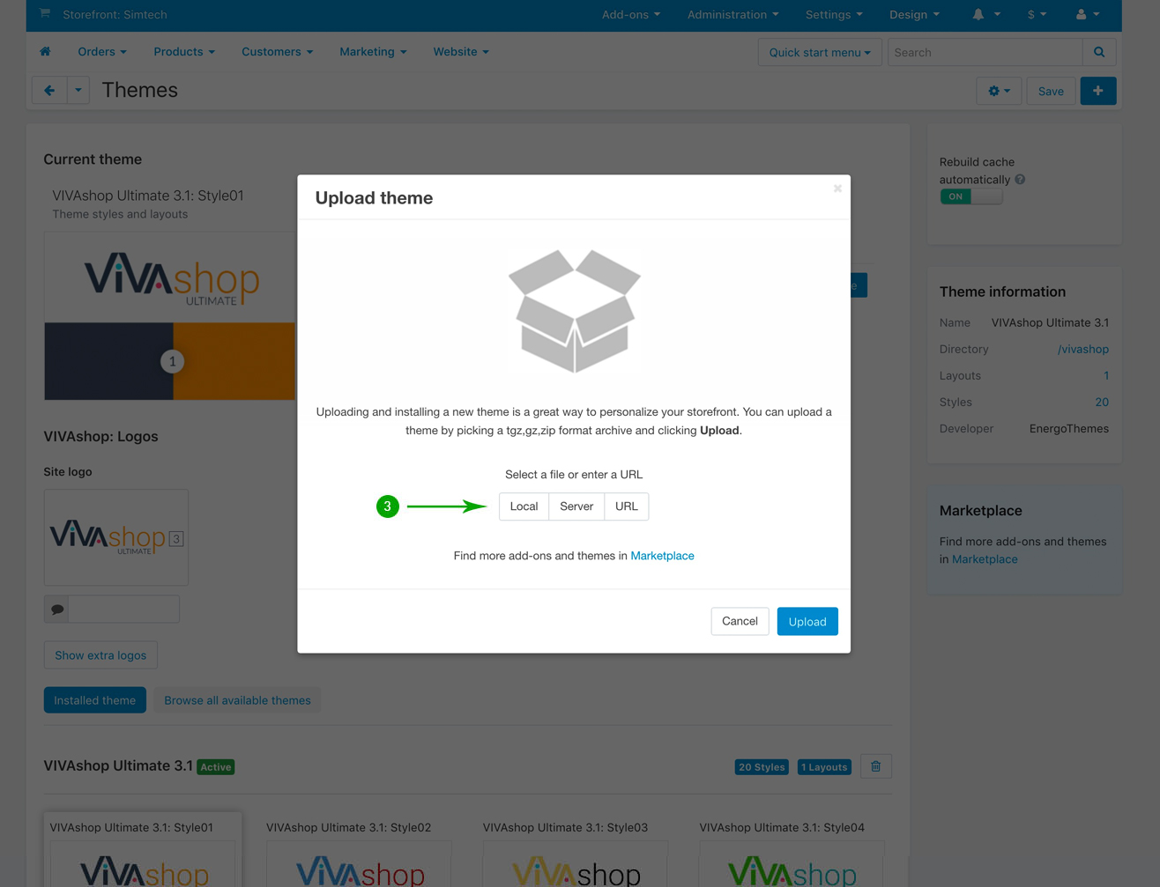1160x887 pixels.
Task: Open the Website menu
Action: point(461,52)
